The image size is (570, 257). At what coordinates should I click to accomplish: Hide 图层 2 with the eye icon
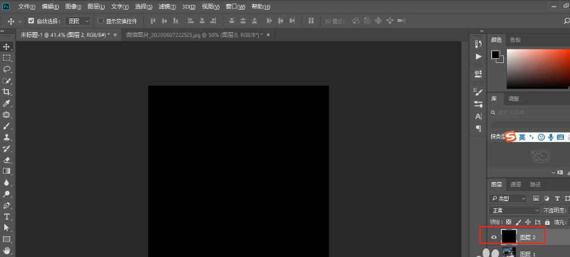click(493, 237)
